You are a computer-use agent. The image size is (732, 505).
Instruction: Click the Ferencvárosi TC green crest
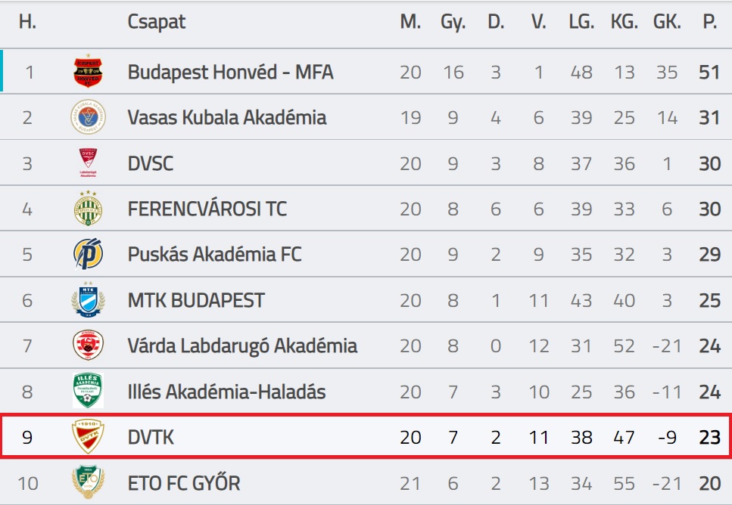click(88, 208)
